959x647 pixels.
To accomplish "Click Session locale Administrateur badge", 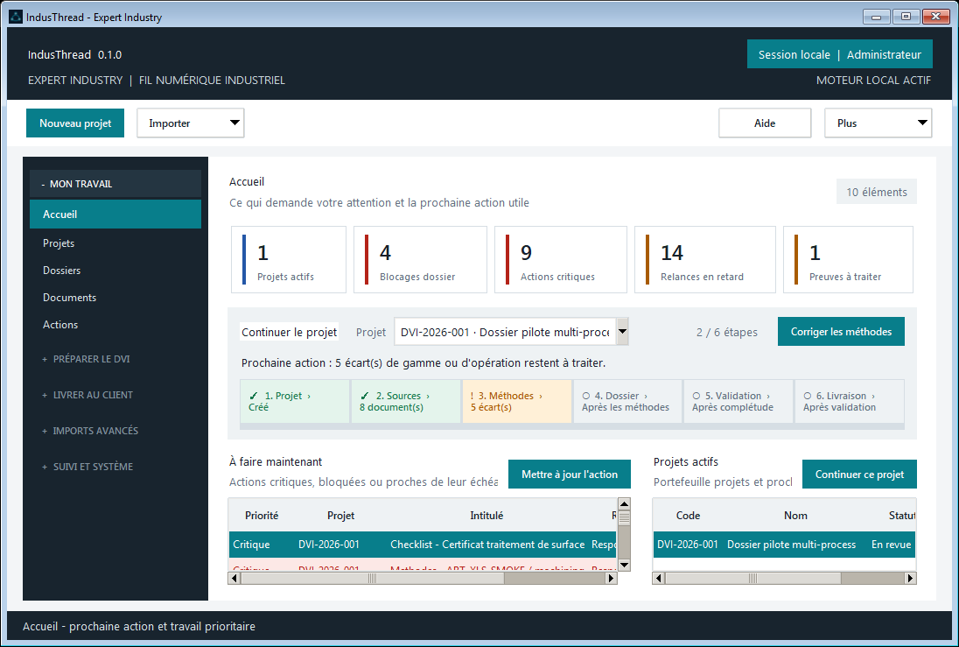I will coord(840,54).
